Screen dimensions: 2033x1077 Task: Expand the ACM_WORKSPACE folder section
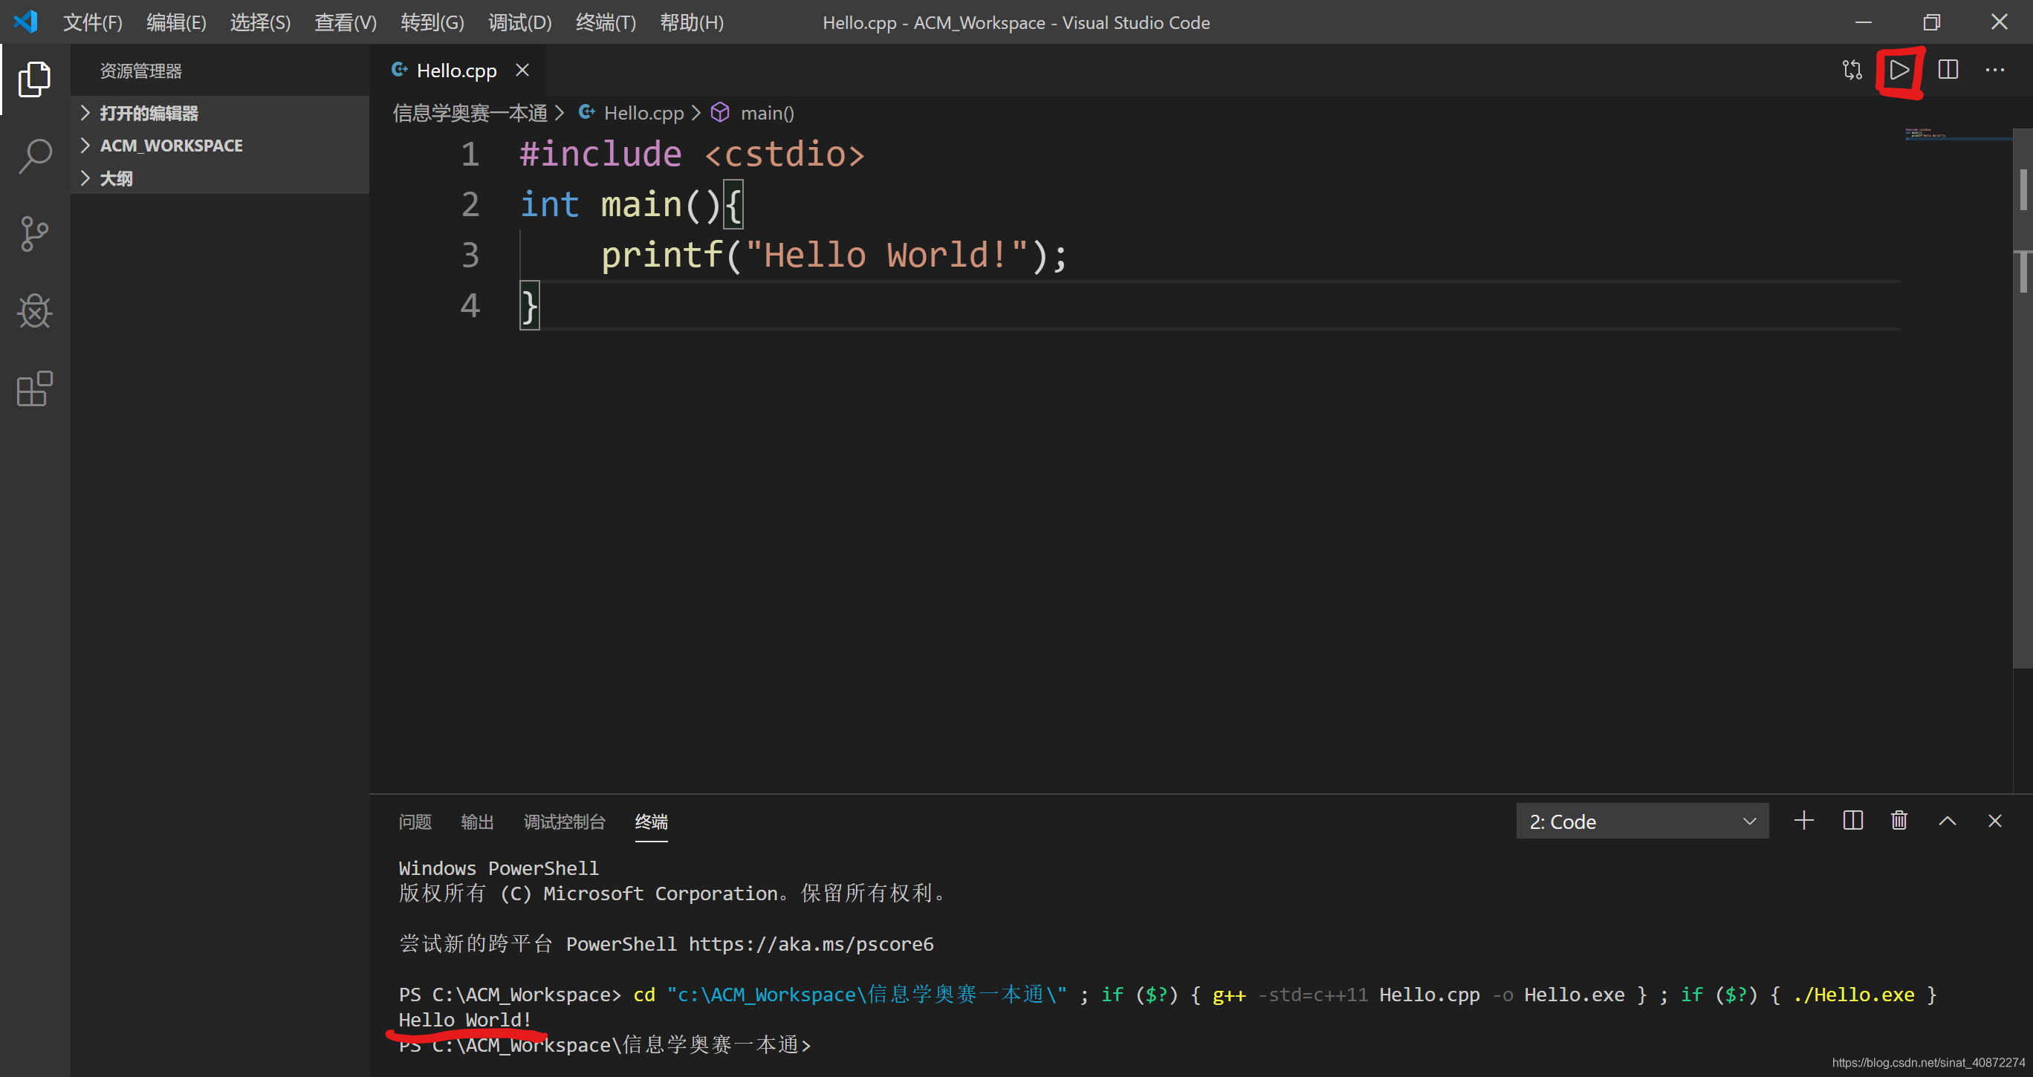[x=220, y=145]
